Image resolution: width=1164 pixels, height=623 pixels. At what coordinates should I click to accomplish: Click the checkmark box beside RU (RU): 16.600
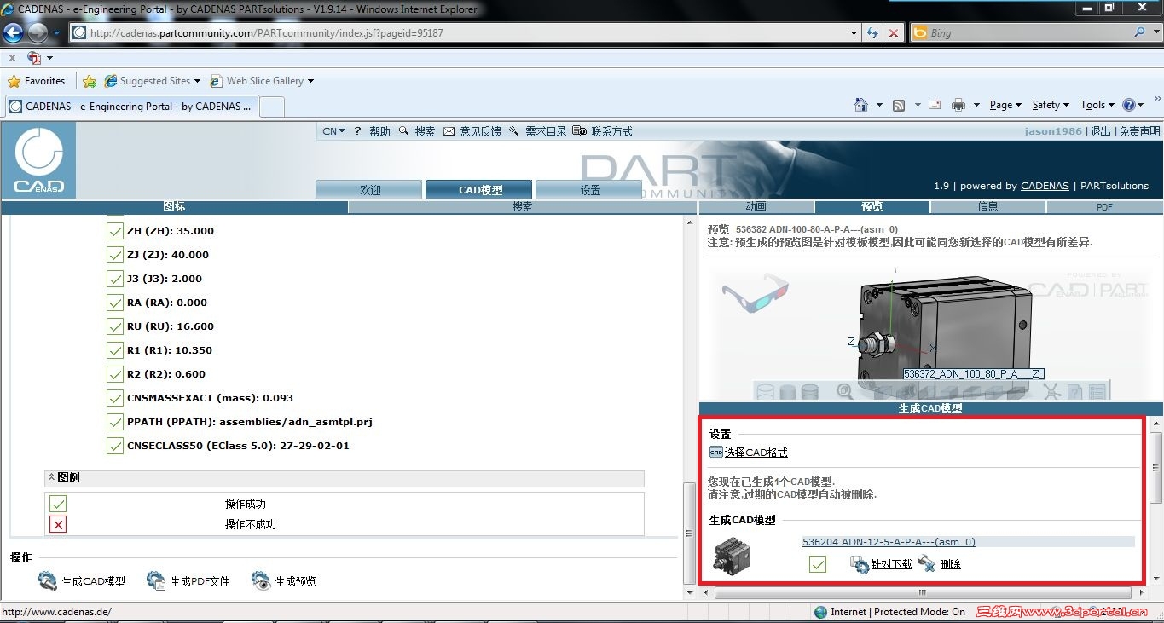pos(114,326)
